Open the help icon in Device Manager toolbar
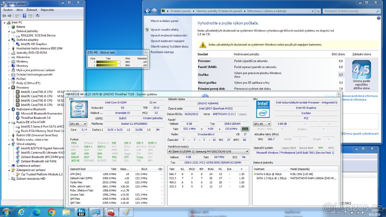 [24, 15]
